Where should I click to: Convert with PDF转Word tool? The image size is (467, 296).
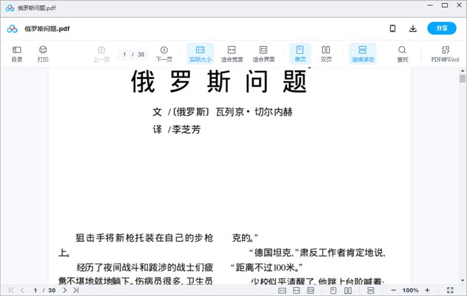(x=445, y=54)
